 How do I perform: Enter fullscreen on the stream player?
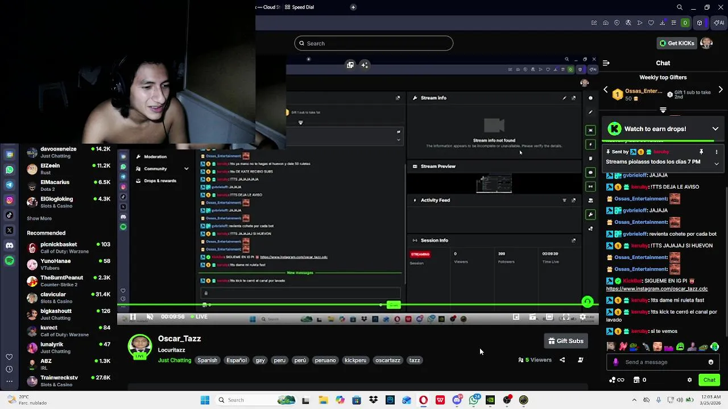point(566,317)
